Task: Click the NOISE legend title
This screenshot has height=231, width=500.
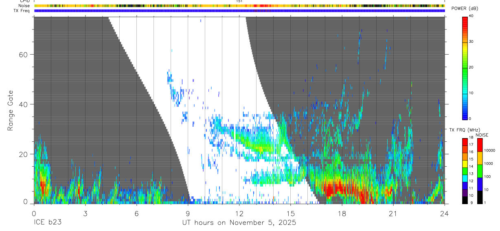Action: 482,135
